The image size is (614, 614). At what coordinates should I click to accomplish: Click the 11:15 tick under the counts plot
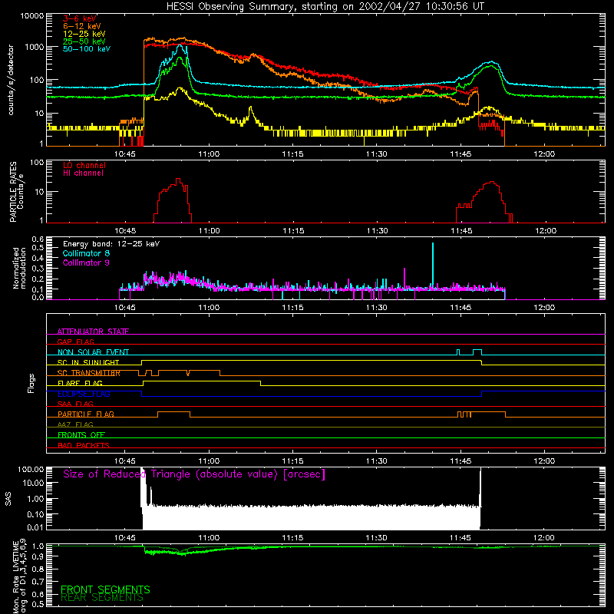(292, 154)
